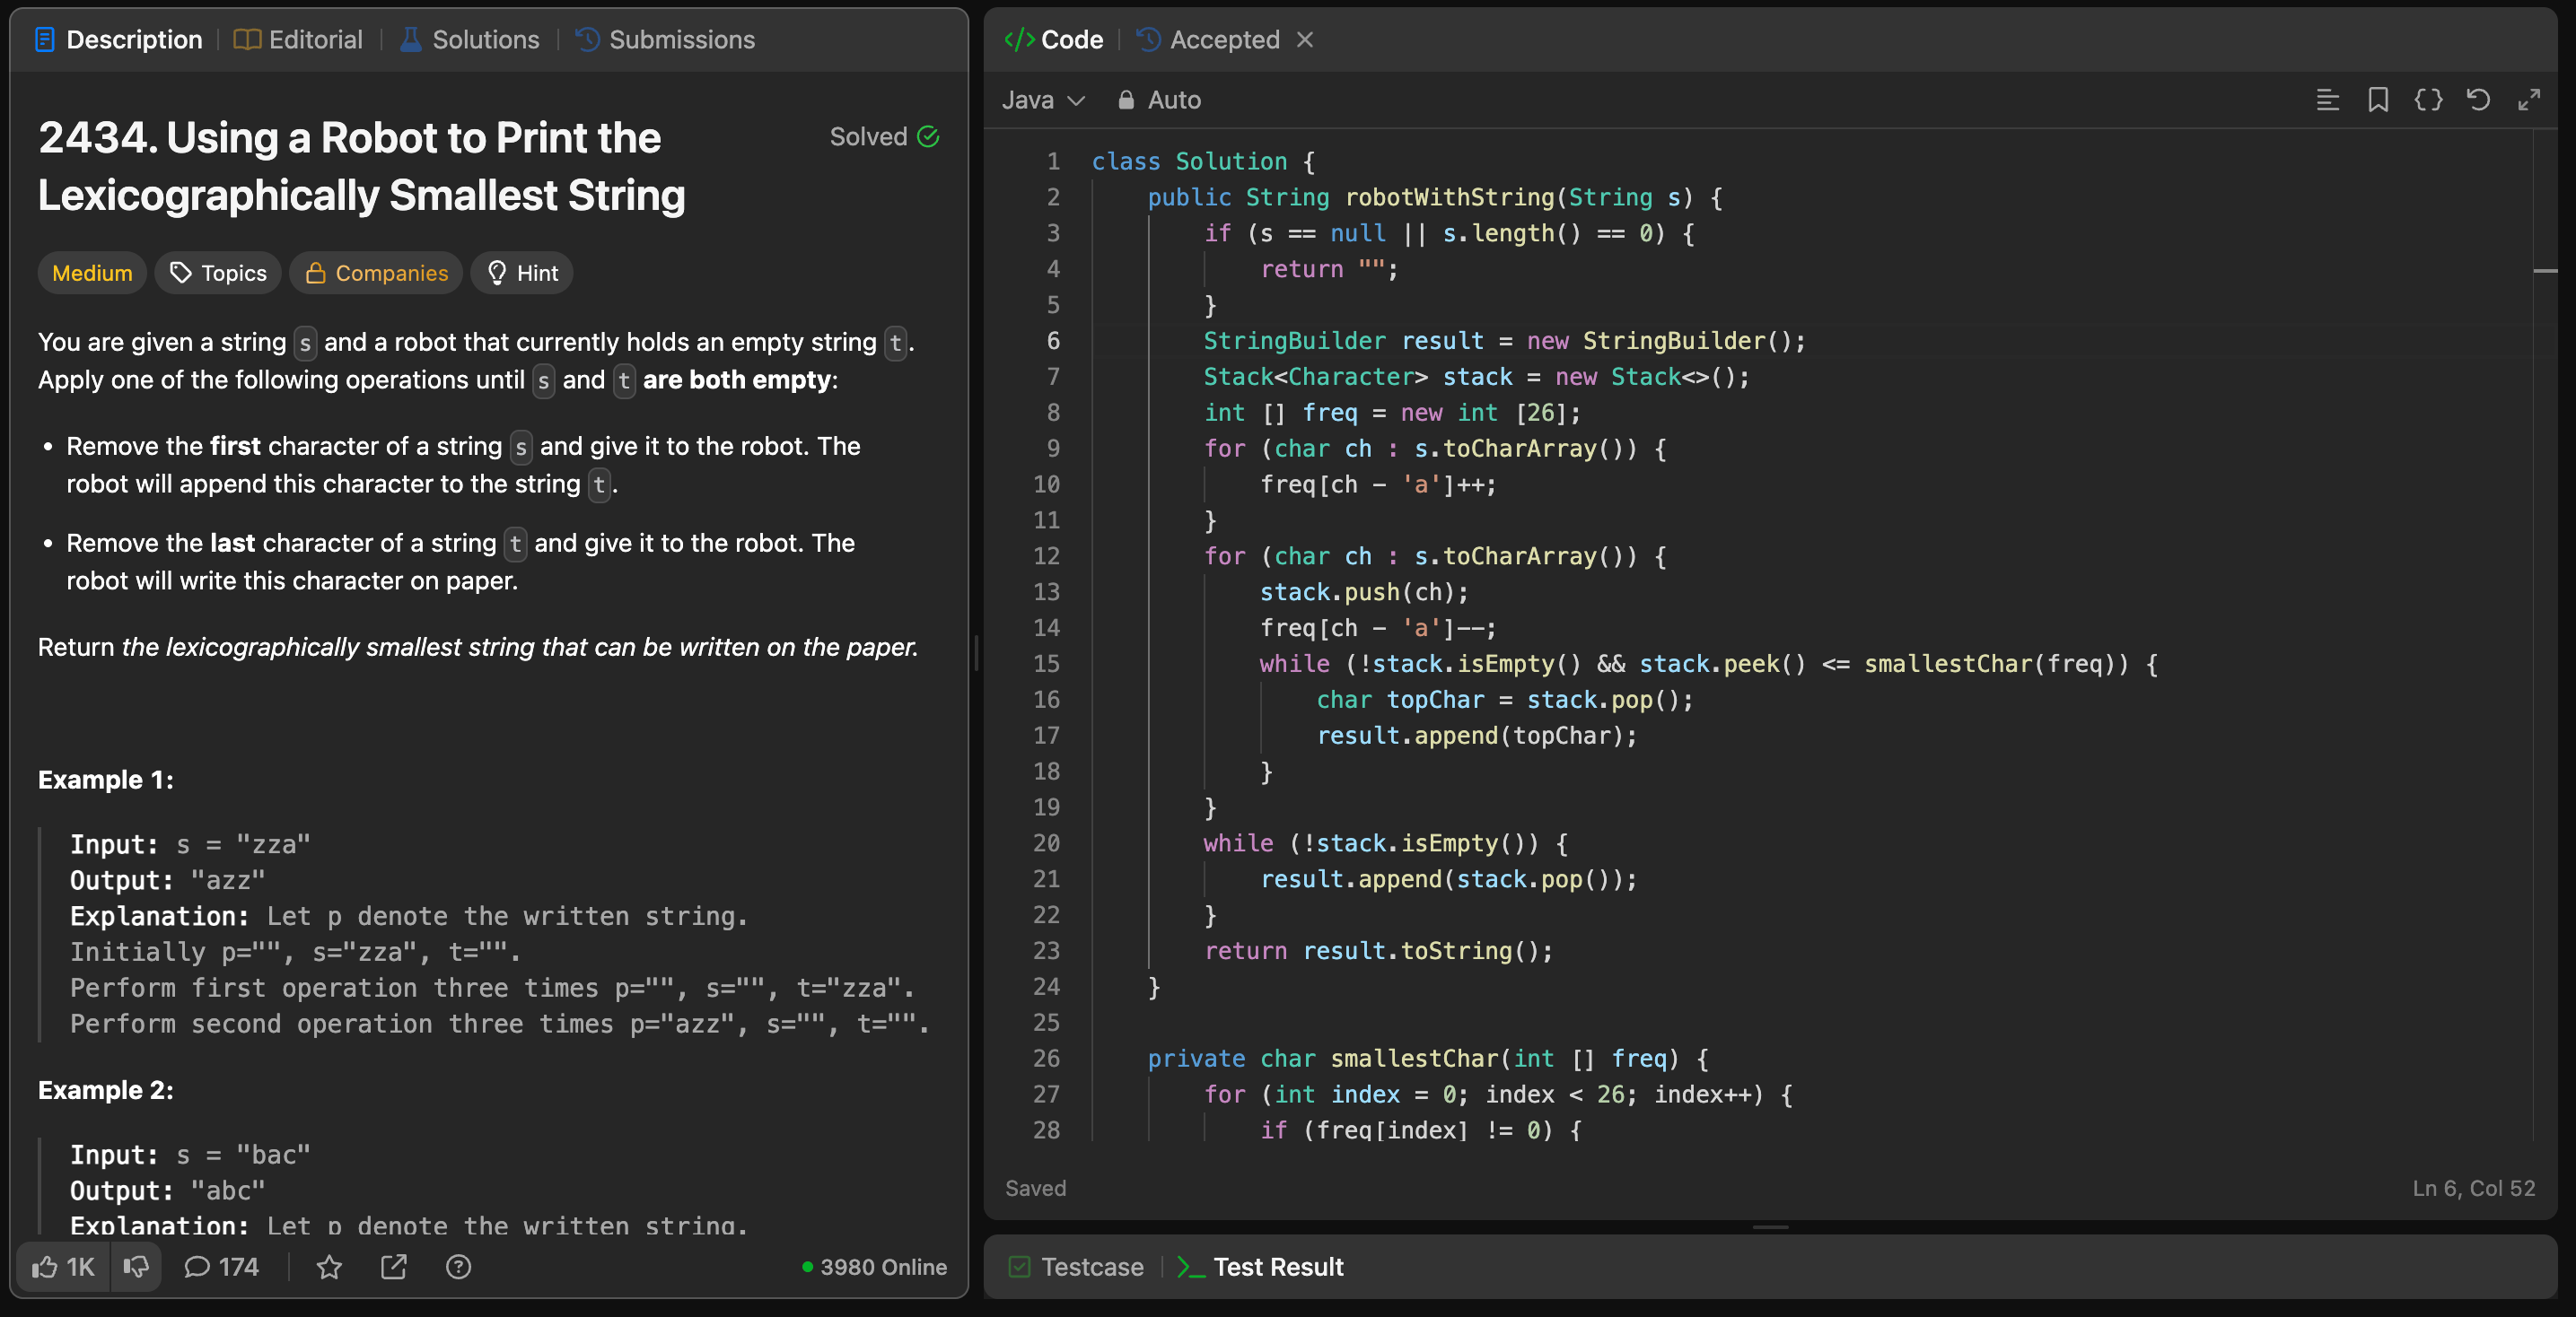Screen dimensions: 2576x1317
Task: Expand the editor with the fullscreen arrows icon
Action: (2529, 100)
